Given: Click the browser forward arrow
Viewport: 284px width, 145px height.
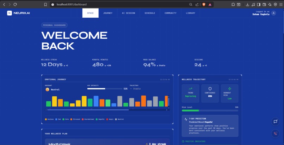Looking at the screenshot, I should [10, 5].
